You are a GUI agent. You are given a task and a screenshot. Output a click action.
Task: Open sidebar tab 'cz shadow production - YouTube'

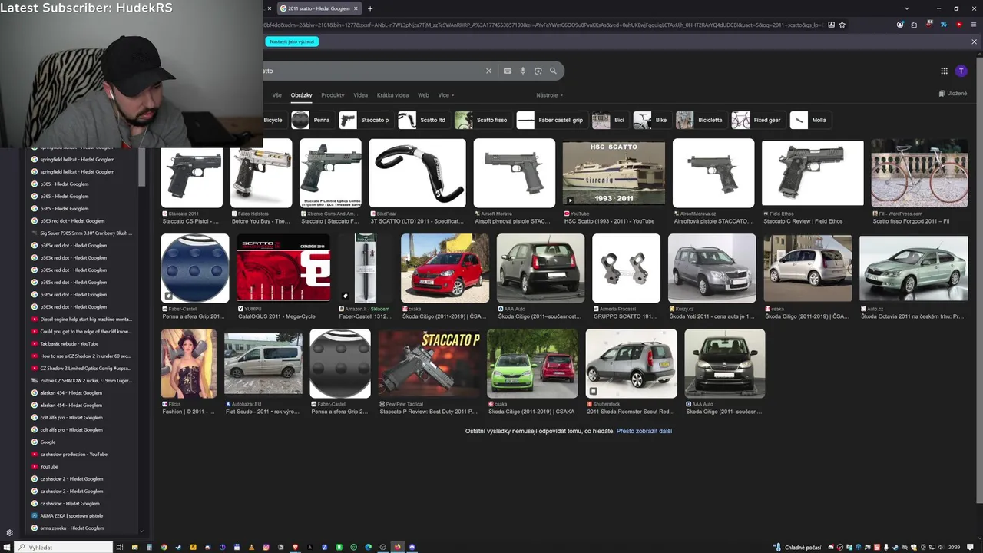tap(81, 454)
